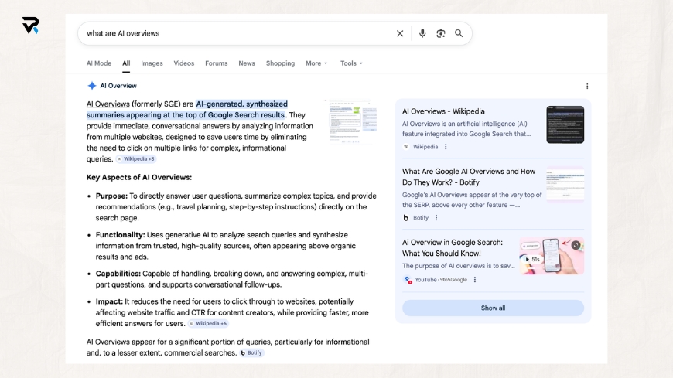Click the Botify citation chip at bottom
Image resolution: width=673 pixels, height=378 pixels.
click(251, 353)
